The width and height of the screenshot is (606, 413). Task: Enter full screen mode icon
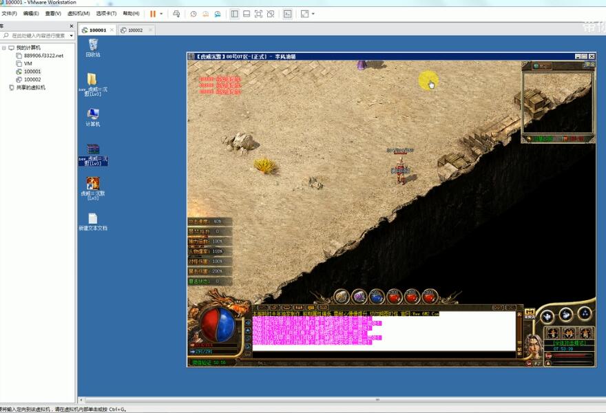258,14
